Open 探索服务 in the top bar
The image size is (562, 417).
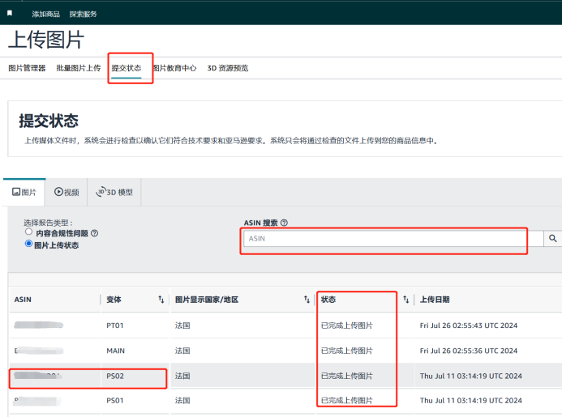click(84, 14)
